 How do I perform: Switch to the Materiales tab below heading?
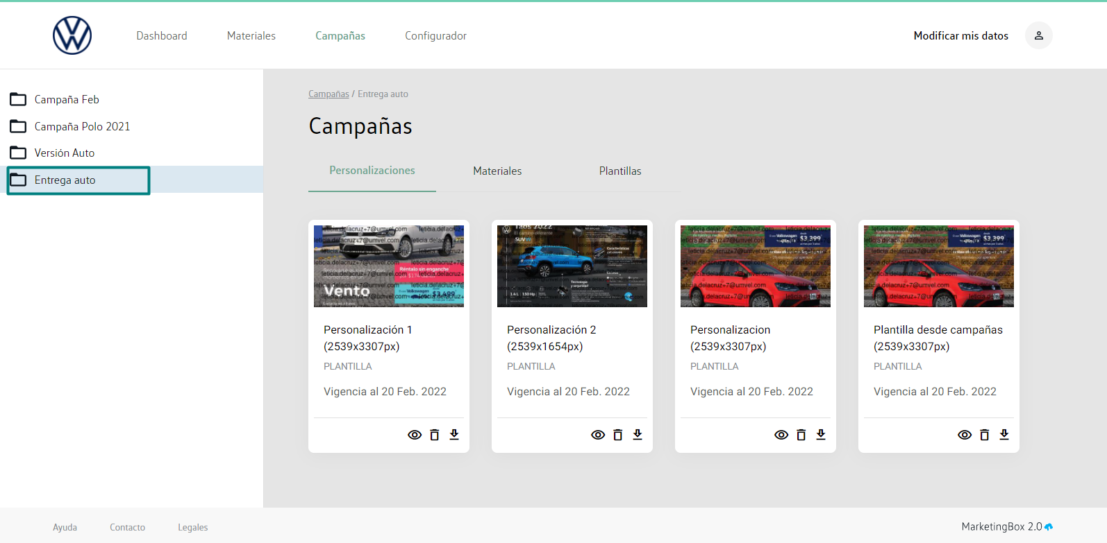pos(497,171)
